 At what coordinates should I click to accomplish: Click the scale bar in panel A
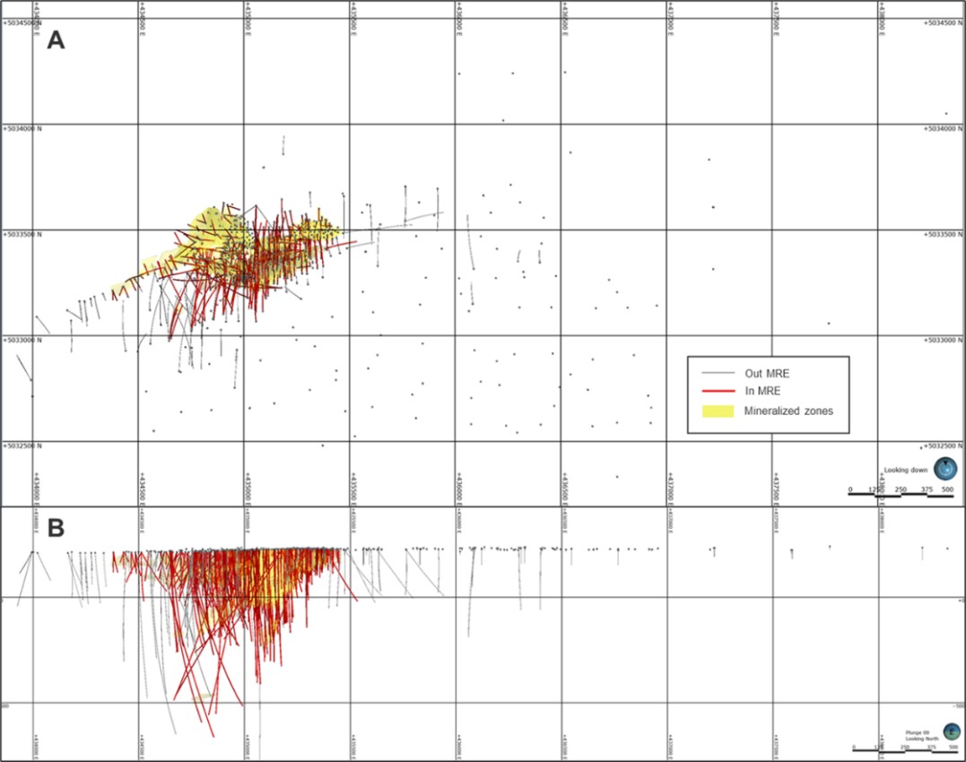[901, 495]
